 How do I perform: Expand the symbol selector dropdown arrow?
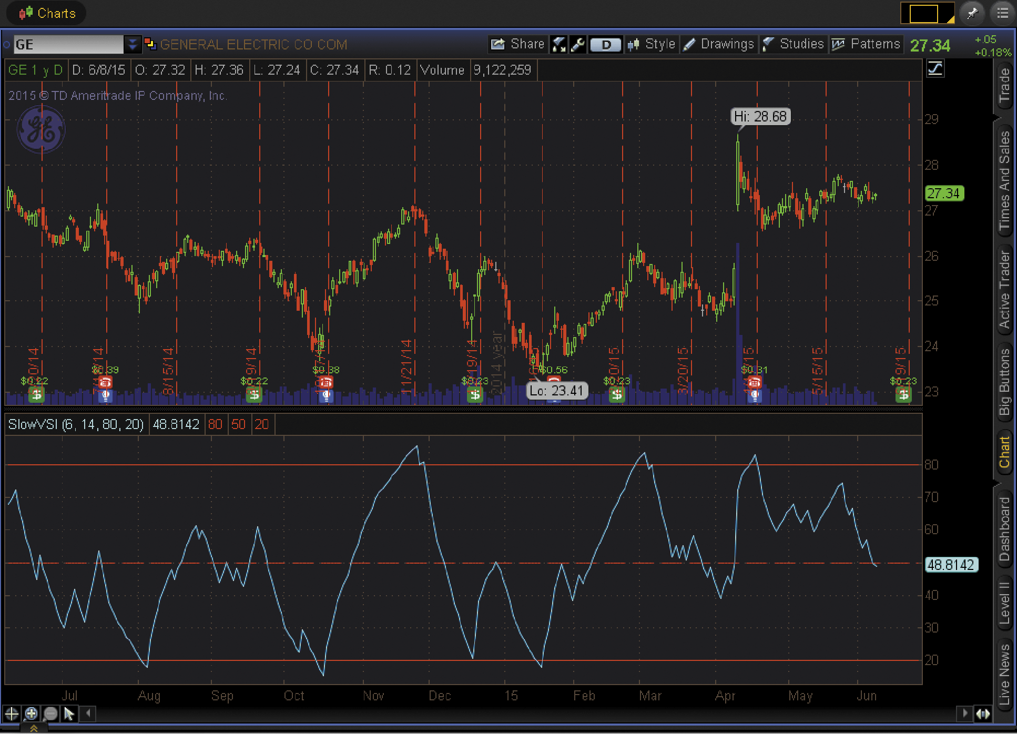tap(133, 45)
